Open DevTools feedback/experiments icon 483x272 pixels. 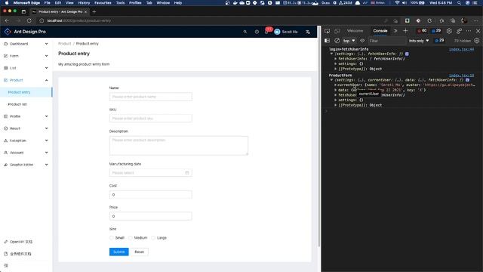[459, 31]
